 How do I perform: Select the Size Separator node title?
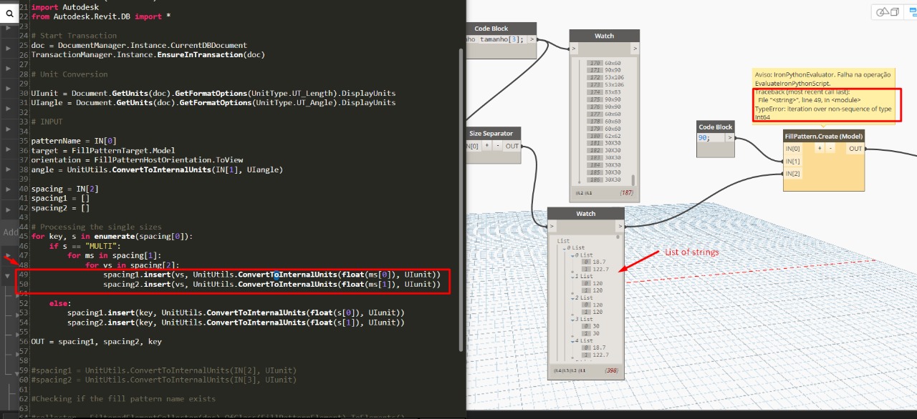coord(491,133)
